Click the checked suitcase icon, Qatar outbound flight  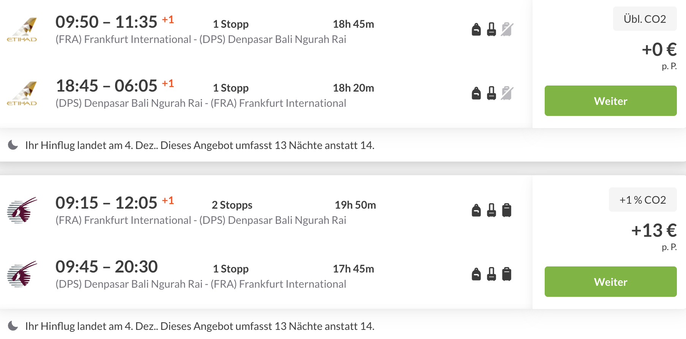[x=507, y=210]
